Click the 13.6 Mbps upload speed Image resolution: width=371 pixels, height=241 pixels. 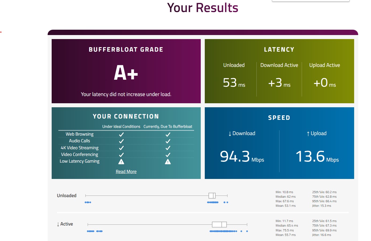coord(317,156)
